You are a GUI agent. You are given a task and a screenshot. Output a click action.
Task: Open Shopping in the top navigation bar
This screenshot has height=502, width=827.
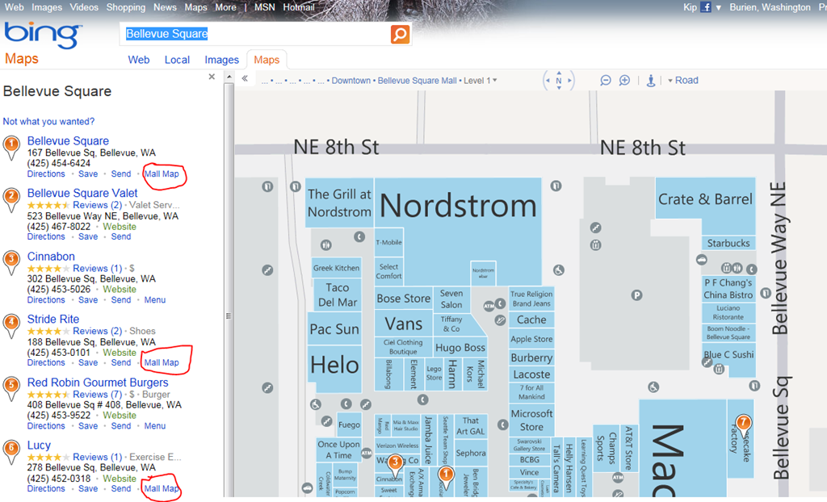[125, 7]
